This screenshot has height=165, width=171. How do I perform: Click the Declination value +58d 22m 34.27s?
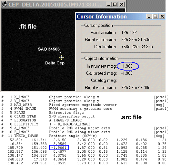[x=137, y=47]
